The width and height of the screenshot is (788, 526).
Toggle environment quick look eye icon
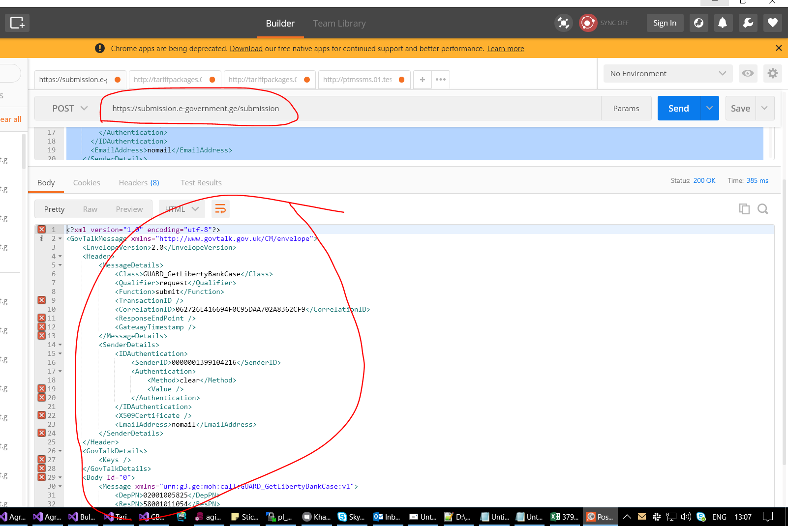click(748, 73)
